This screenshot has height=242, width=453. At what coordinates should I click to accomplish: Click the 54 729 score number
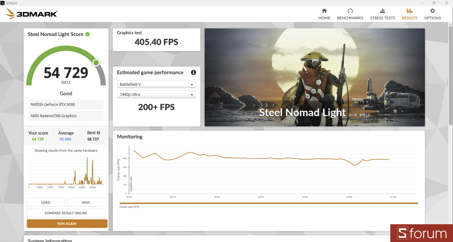[66, 72]
